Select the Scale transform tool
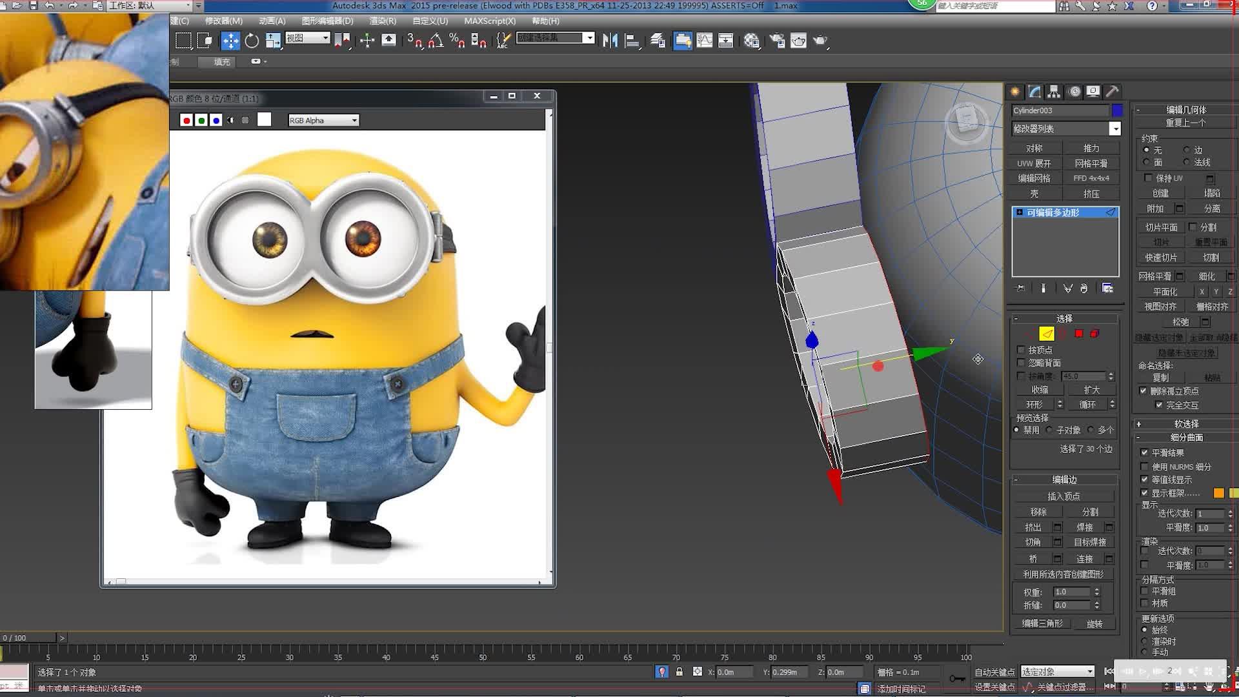The image size is (1239, 697). tap(273, 41)
